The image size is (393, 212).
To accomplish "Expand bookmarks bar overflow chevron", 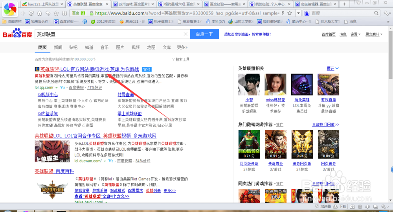I will 388,22.
